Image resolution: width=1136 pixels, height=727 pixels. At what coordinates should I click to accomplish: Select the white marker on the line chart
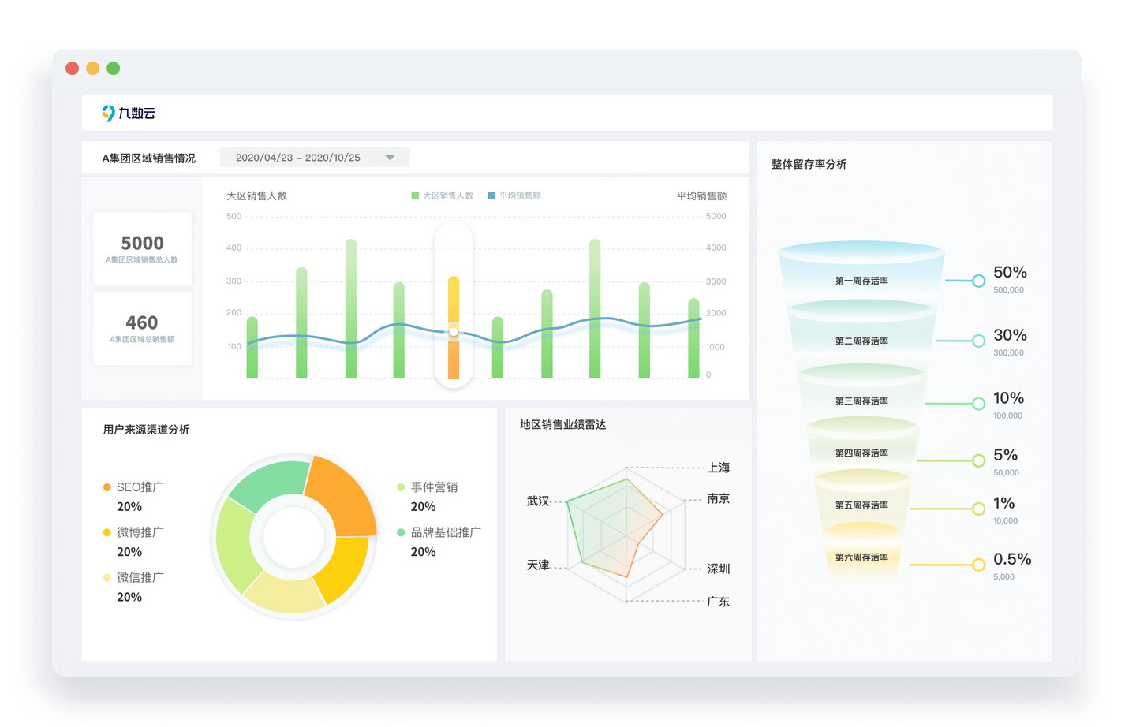[454, 332]
